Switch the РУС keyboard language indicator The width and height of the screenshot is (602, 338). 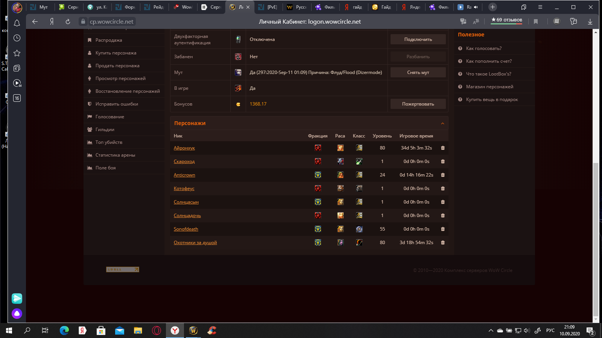(x=550, y=330)
